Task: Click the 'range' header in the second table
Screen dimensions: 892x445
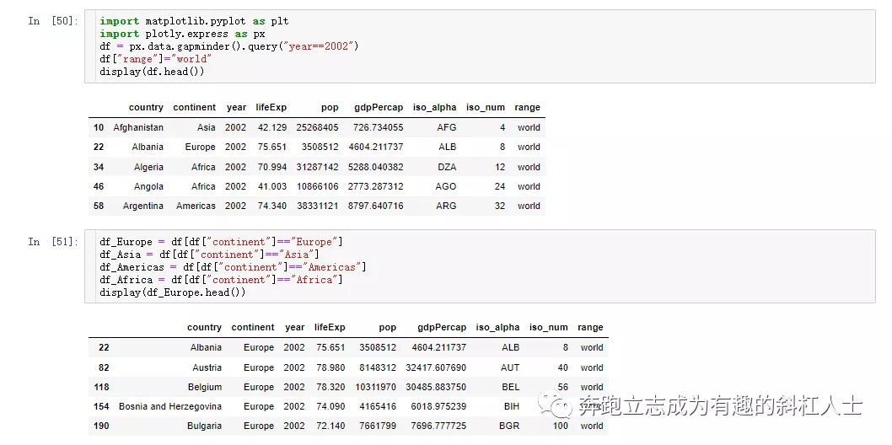Action: tap(590, 327)
